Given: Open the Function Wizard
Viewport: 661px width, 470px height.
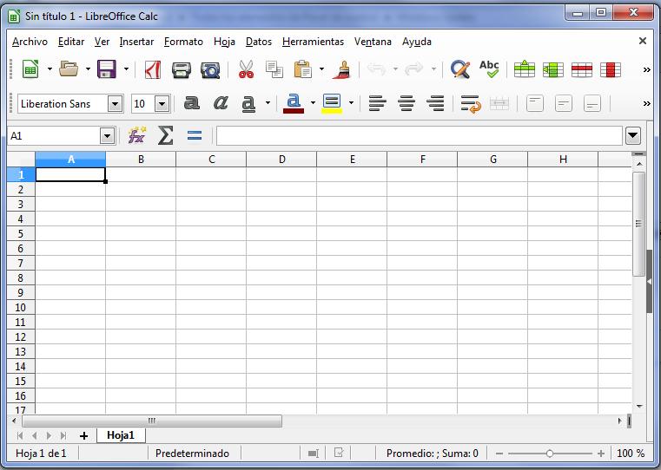Looking at the screenshot, I should pyautogui.click(x=136, y=135).
